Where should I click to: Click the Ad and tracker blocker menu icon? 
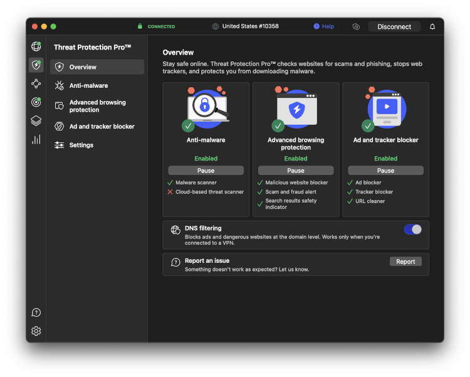click(x=60, y=126)
